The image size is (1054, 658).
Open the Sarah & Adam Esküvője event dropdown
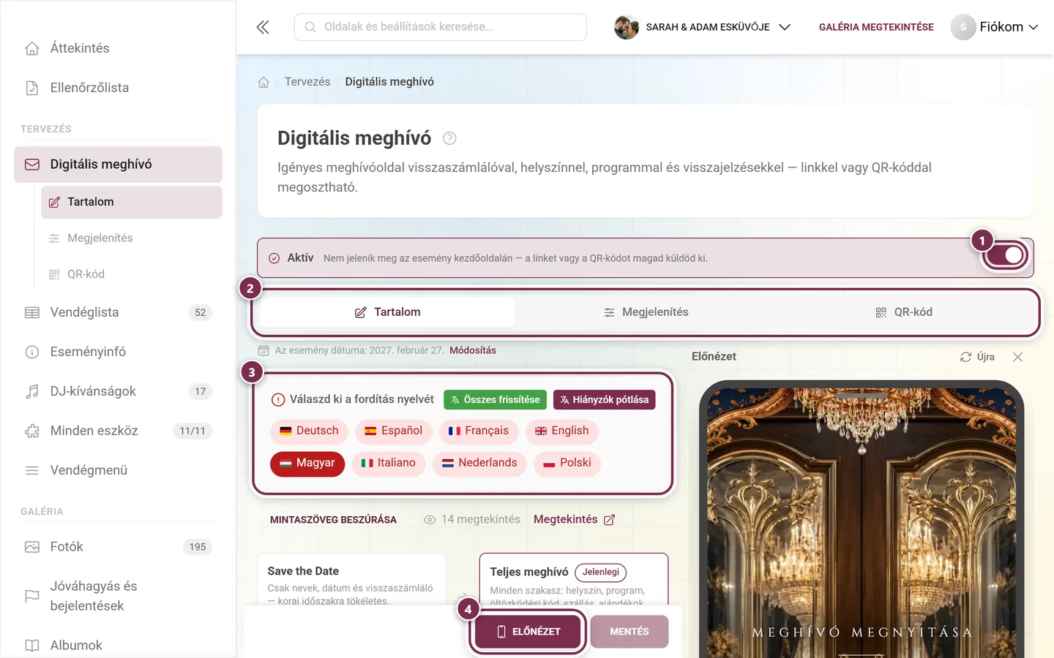pos(703,27)
